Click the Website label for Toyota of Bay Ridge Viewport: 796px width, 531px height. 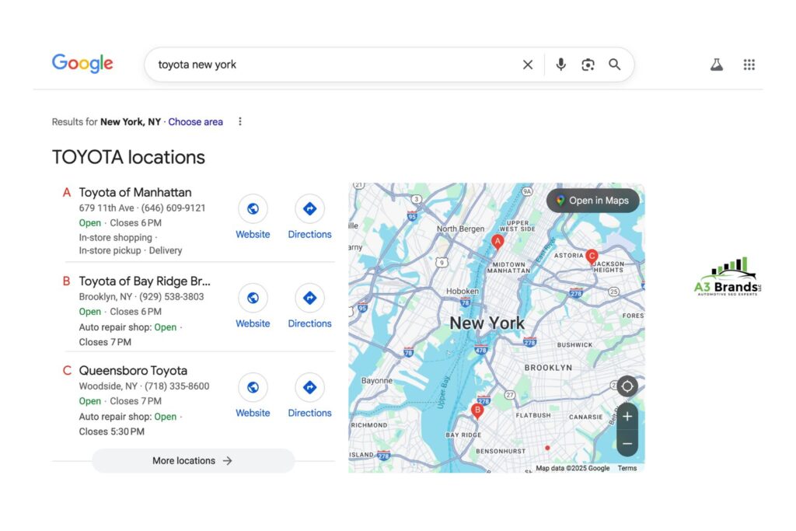(x=253, y=324)
